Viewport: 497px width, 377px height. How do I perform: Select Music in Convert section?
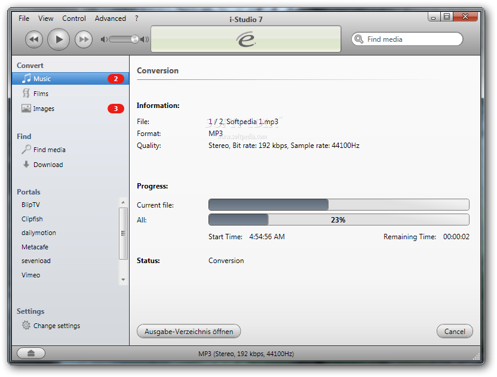tap(70, 79)
